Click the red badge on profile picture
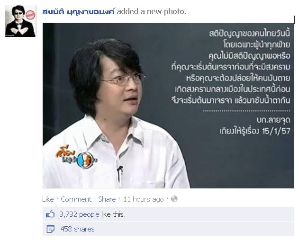This screenshot has height=240, width=299. pyautogui.click(x=30, y=15)
